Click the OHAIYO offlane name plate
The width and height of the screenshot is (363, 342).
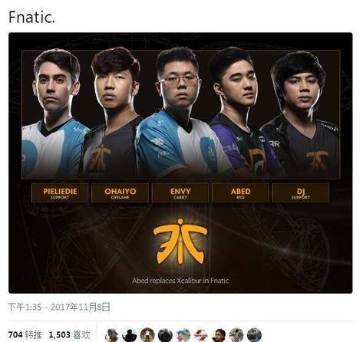pyautogui.click(x=120, y=193)
